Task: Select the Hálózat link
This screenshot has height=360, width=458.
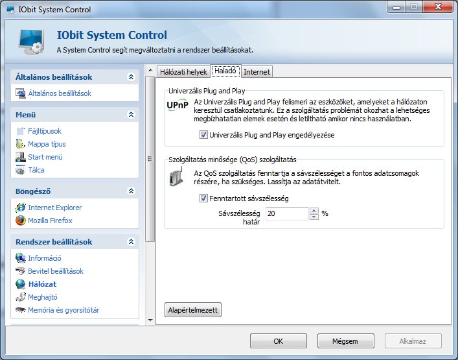Action: (x=43, y=284)
